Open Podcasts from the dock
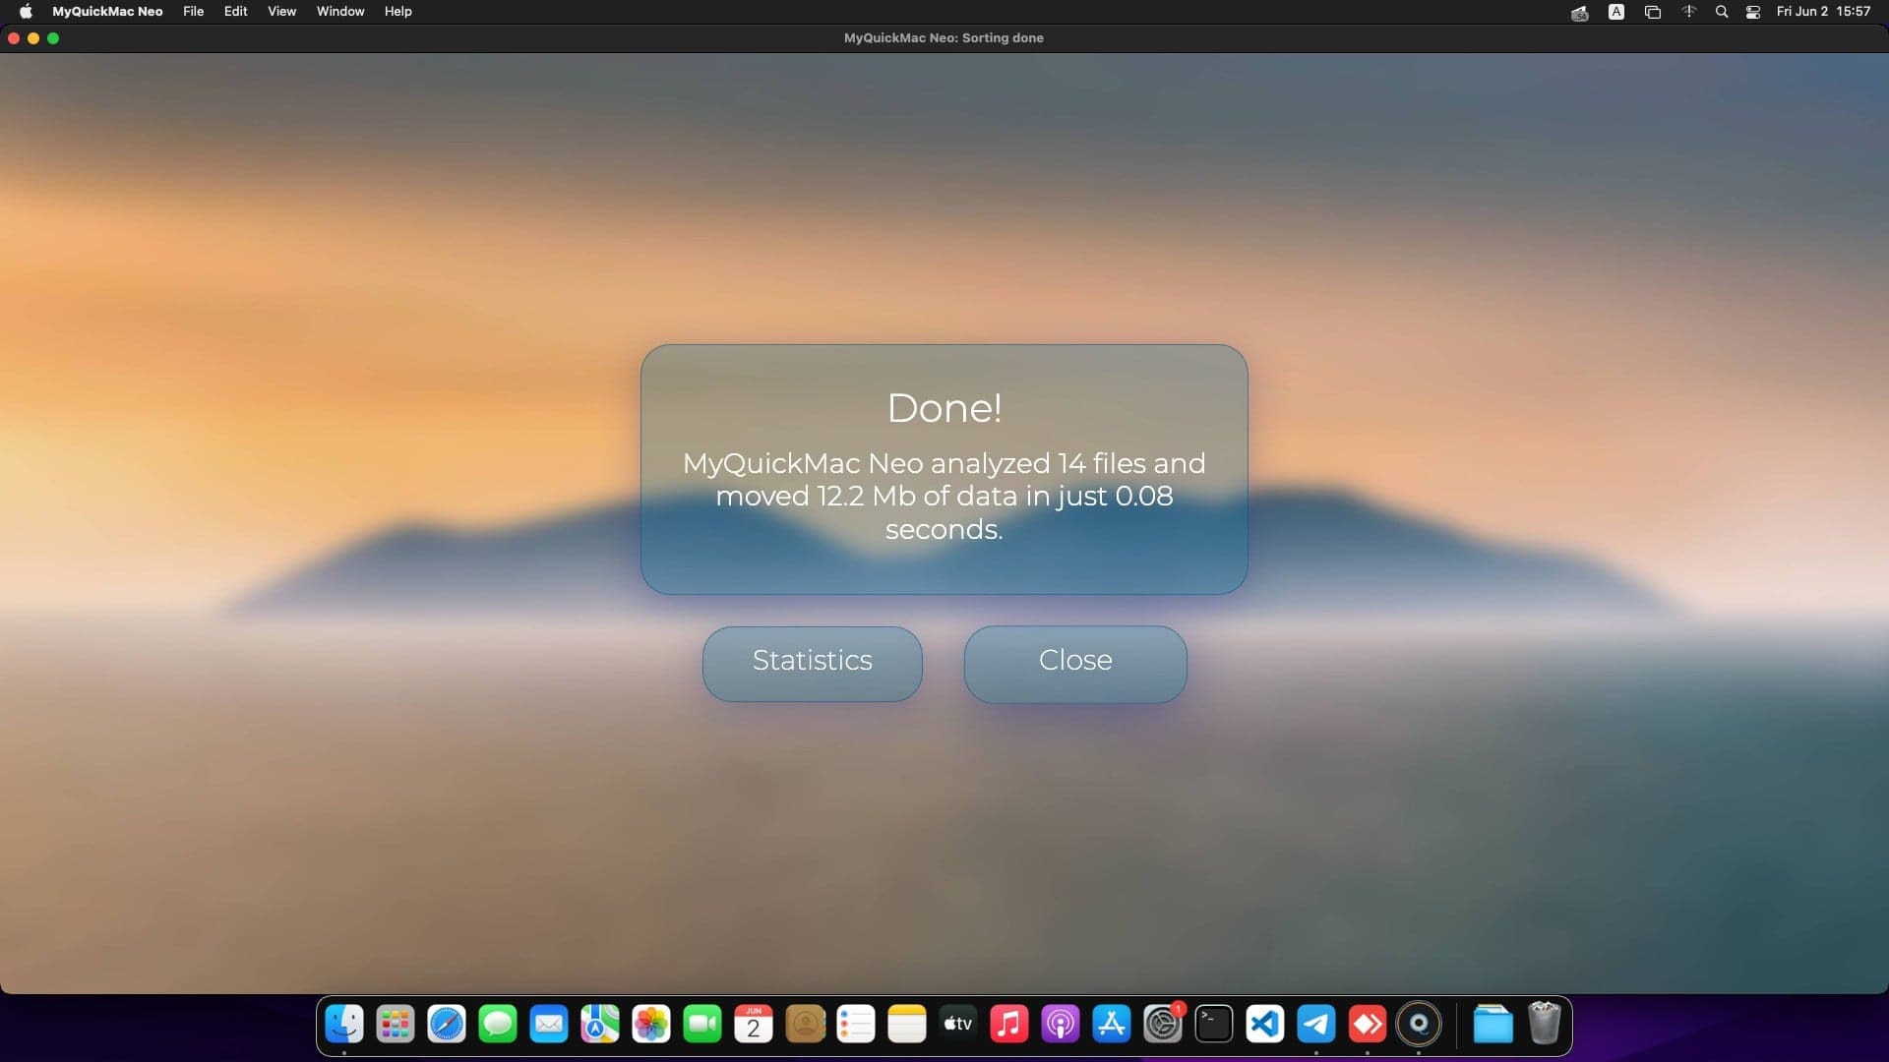This screenshot has width=1889, height=1062. (1061, 1025)
